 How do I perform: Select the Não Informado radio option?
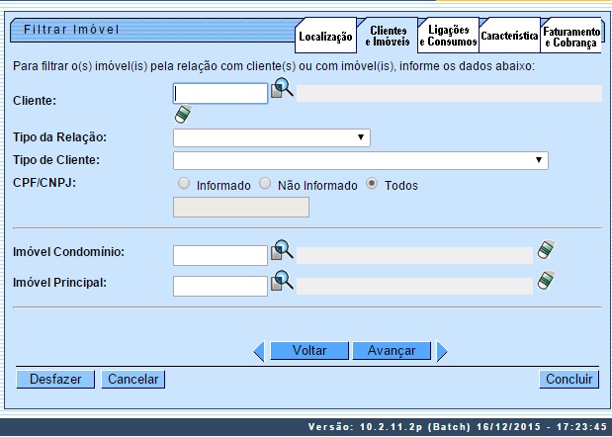265,184
